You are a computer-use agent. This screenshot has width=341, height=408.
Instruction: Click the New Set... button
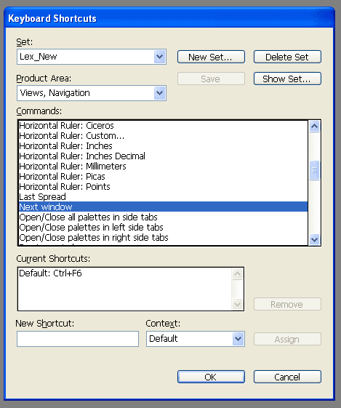211,57
